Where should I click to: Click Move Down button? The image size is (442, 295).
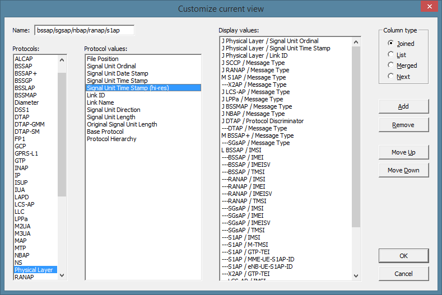[x=403, y=170]
